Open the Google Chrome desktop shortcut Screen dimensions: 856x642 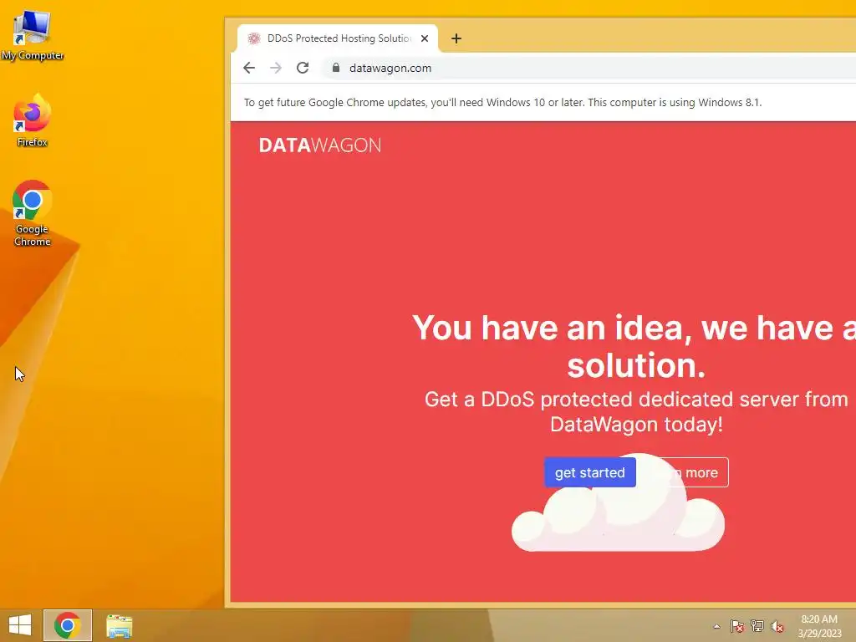(x=33, y=213)
